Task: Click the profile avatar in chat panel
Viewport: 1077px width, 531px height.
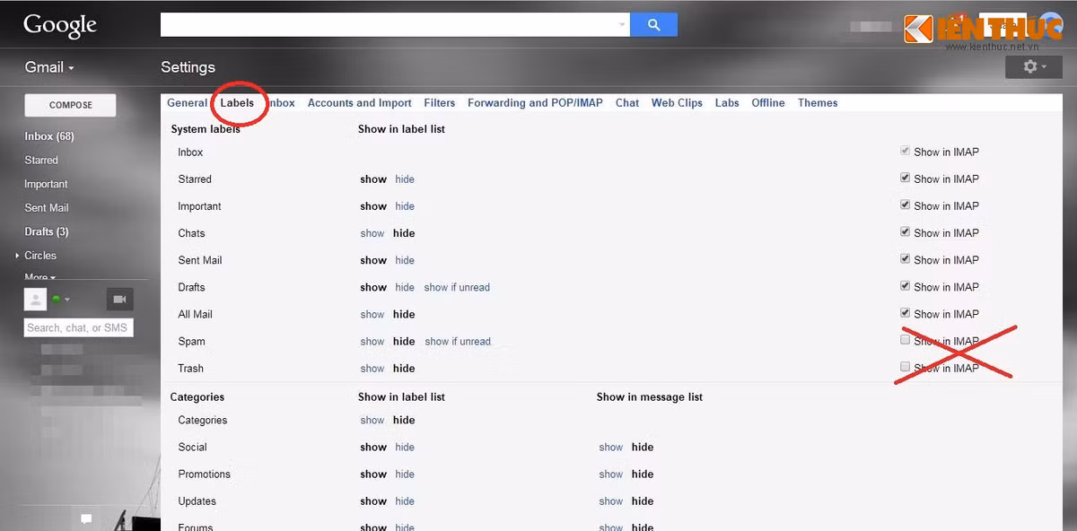Action: coord(35,300)
